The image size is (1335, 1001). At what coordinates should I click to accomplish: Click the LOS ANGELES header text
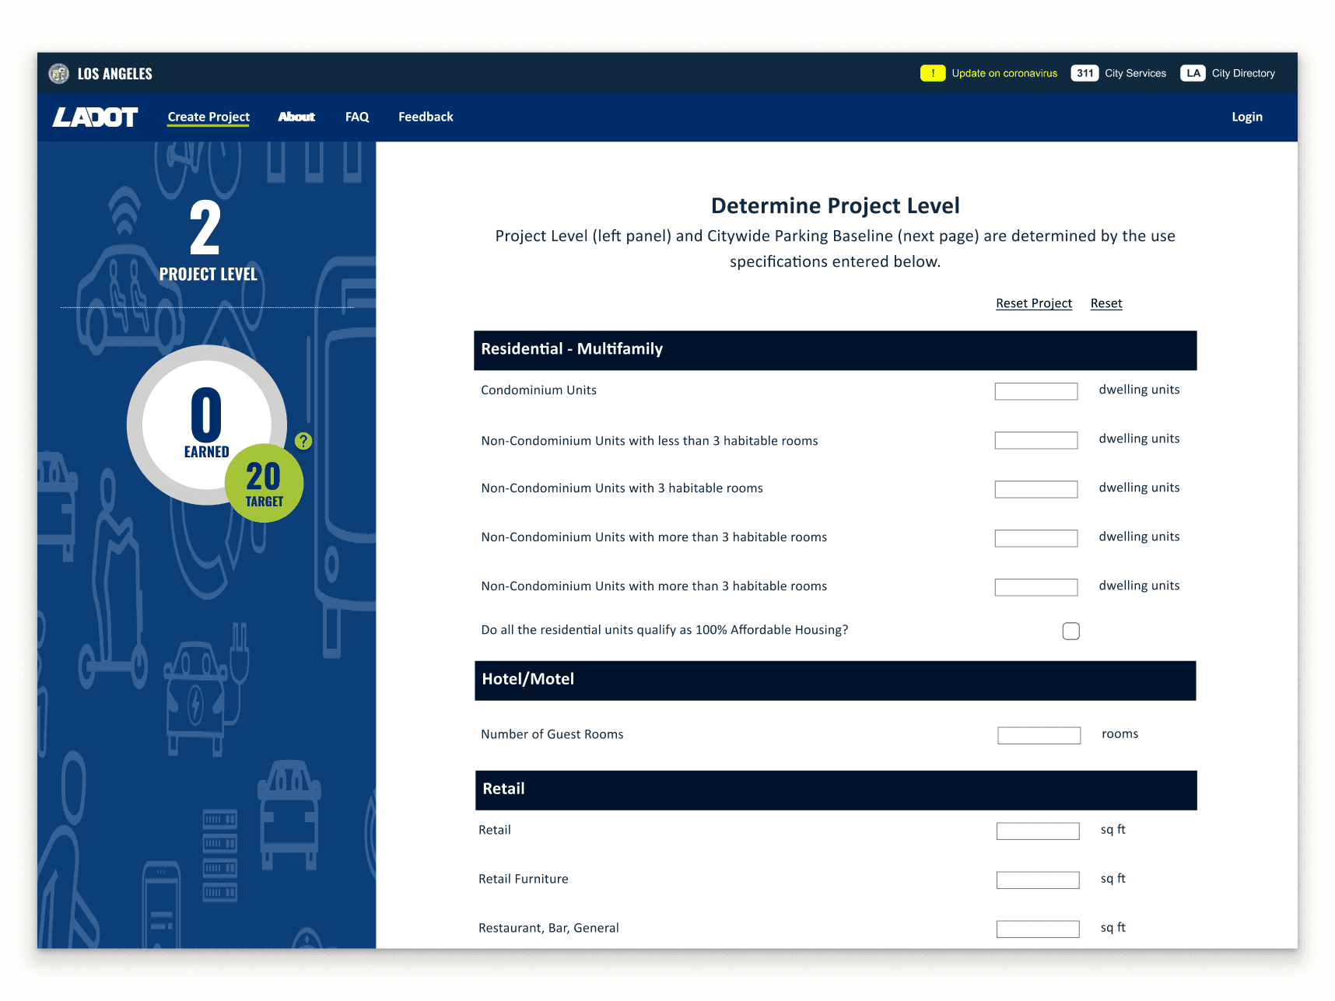point(114,74)
